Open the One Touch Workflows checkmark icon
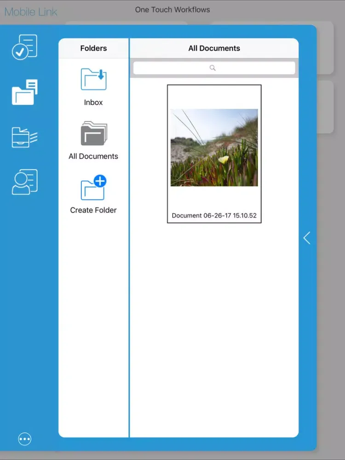 tap(24, 47)
